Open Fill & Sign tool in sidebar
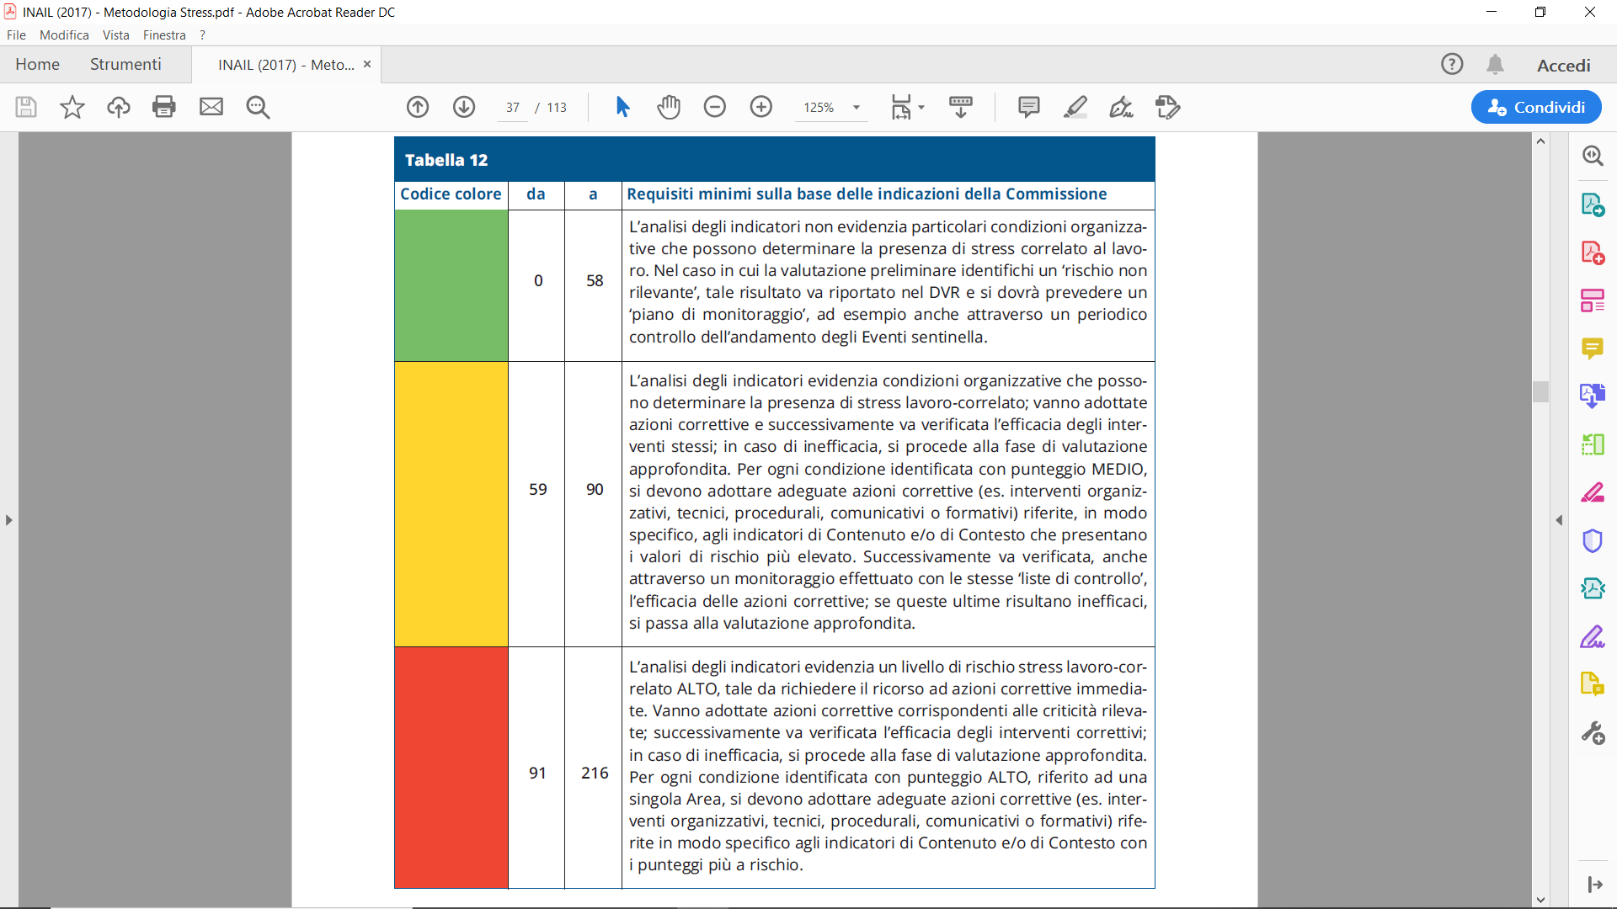 coord(1592,636)
